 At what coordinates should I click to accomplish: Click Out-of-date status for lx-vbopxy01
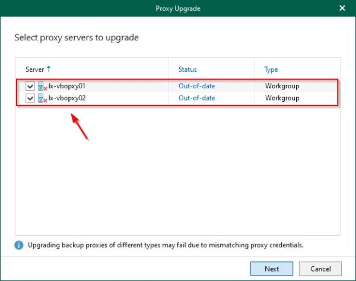pos(197,86)
